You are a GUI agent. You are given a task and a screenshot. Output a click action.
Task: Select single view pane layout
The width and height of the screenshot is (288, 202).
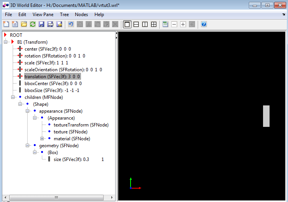click(x=127, y=24)
